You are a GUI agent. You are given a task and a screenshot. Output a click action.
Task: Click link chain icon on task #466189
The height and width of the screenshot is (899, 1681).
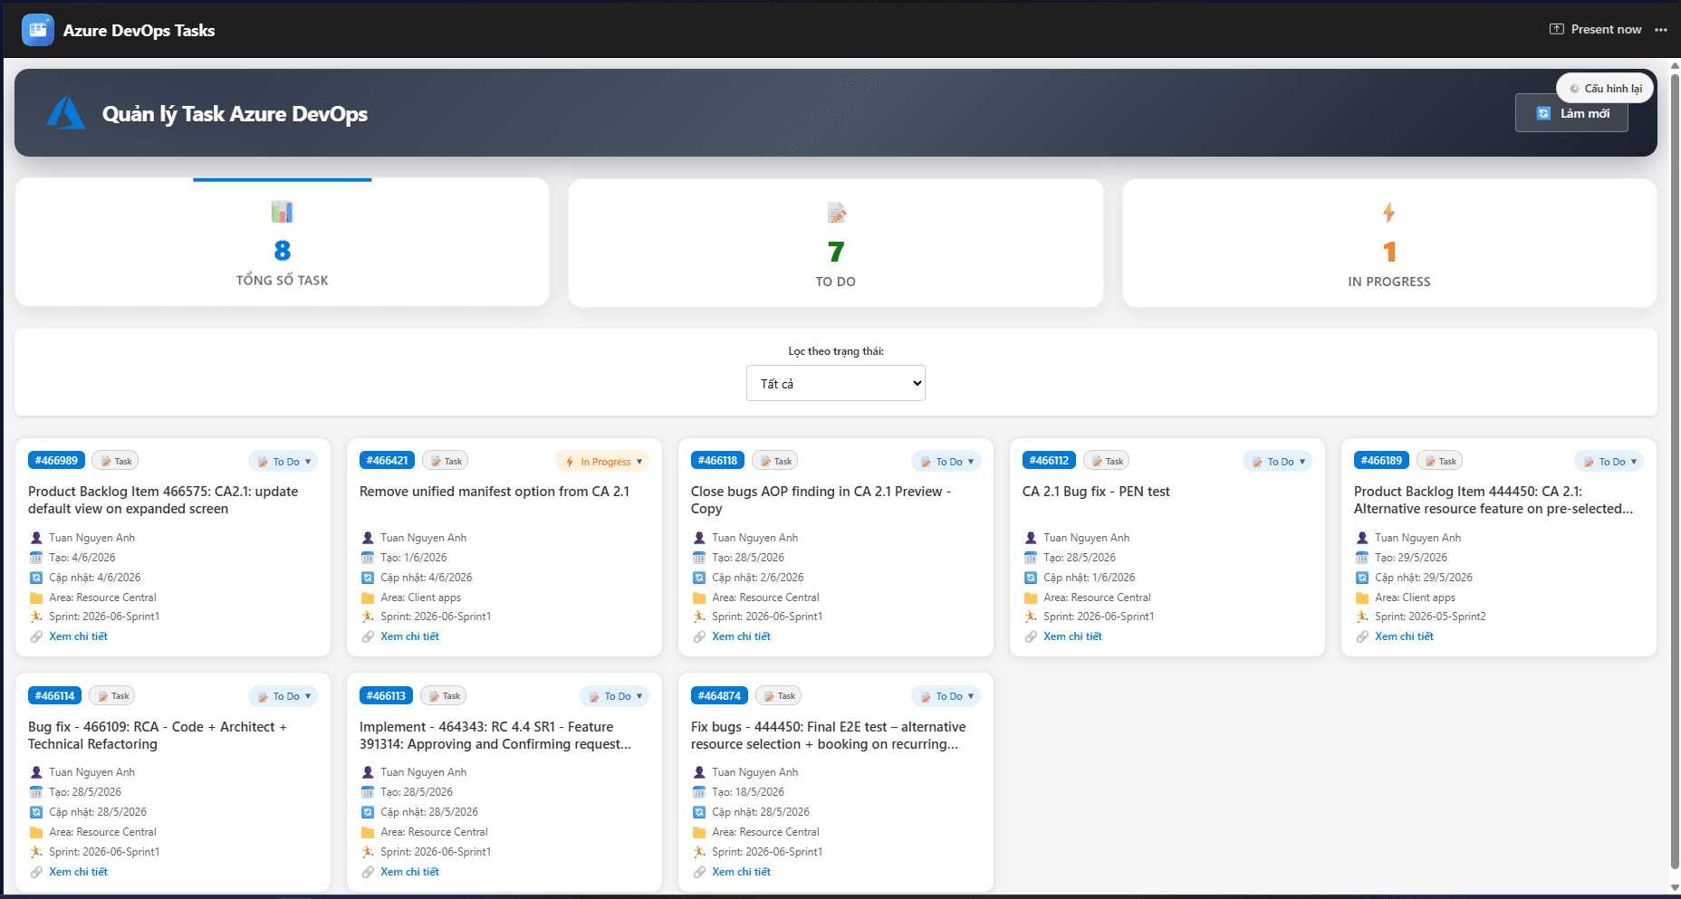[x=1362, y=636]
